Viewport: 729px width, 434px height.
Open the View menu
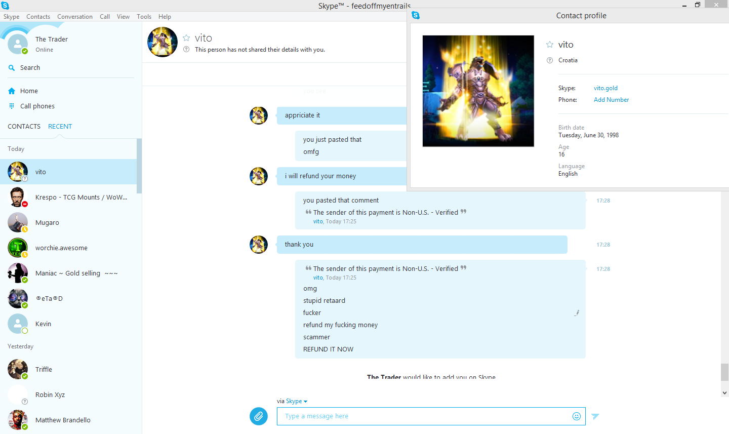click(x=123, y=17)
